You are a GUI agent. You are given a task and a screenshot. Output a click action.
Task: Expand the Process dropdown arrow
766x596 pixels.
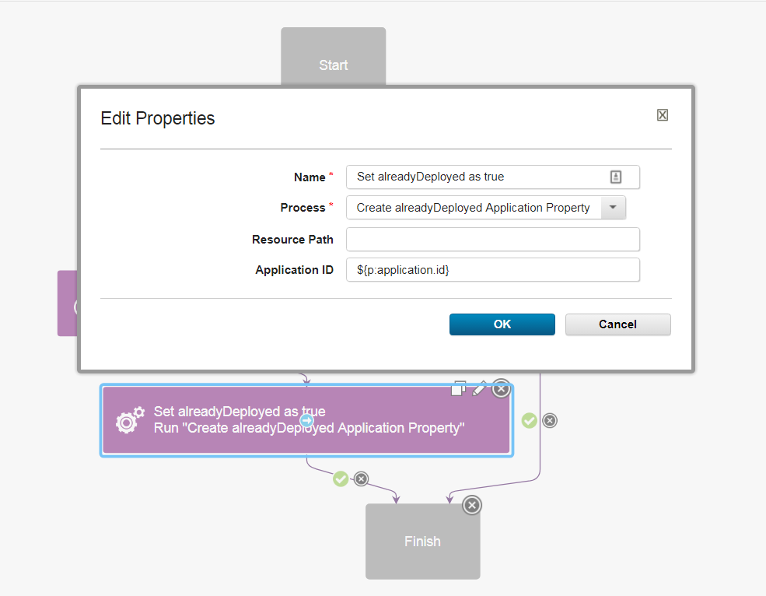[x=613, y=208]
